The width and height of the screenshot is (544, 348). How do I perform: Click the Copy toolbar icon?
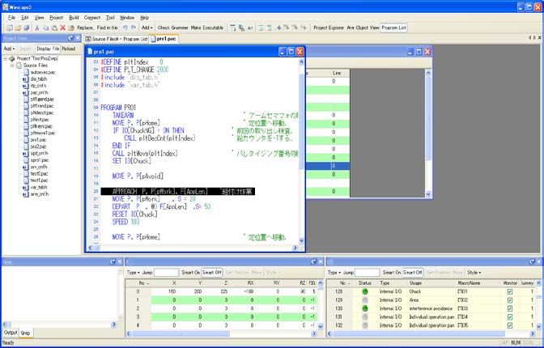(x=46, y=28)
